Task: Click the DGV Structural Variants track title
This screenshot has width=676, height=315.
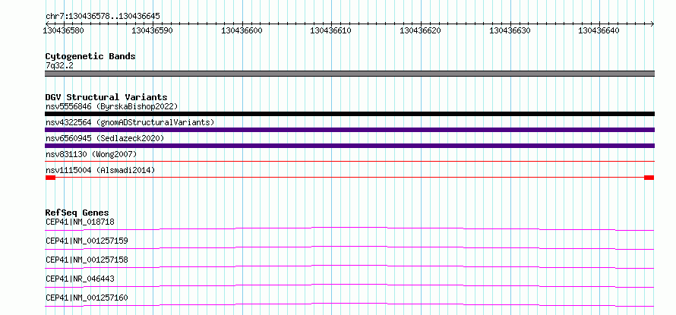Action: [x=106, y=97]
